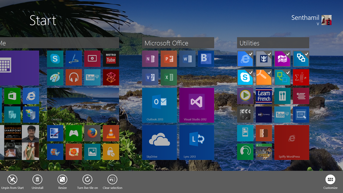The width and height of the screenshot is (343, 193).
Task: Open the Excel tile
Action: [169, 77]
